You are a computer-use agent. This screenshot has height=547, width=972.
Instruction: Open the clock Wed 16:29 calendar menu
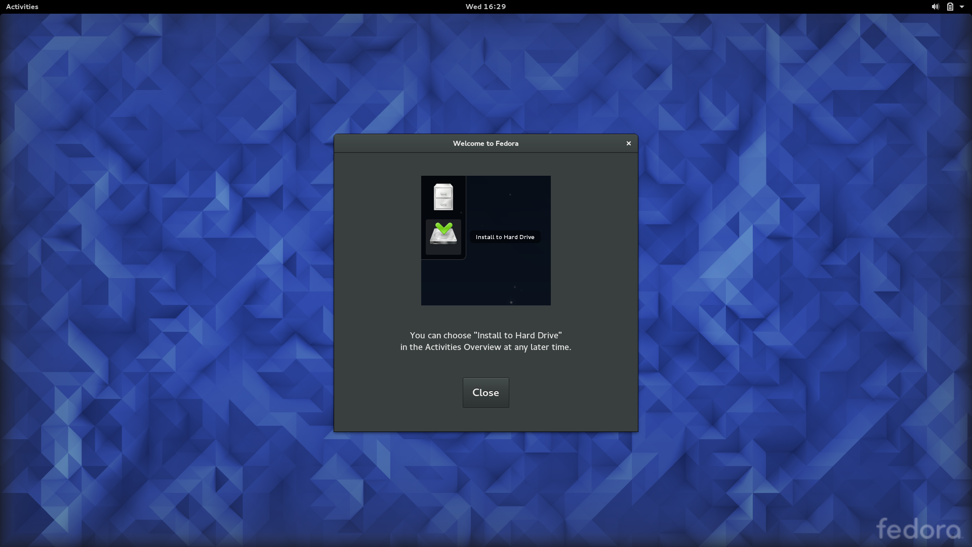485,7
